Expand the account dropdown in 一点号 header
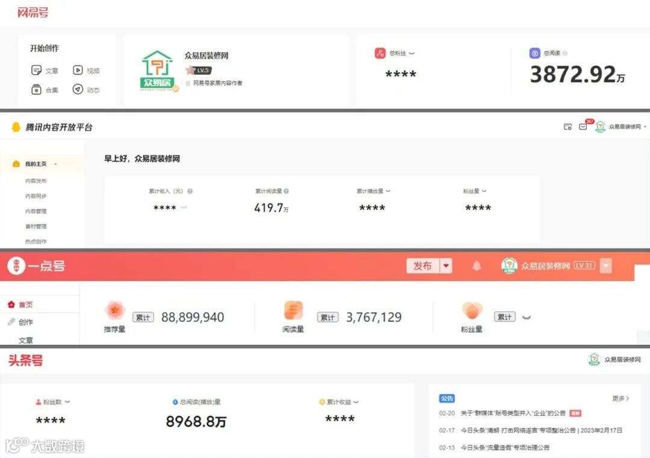650x458 pixels. 606,265
